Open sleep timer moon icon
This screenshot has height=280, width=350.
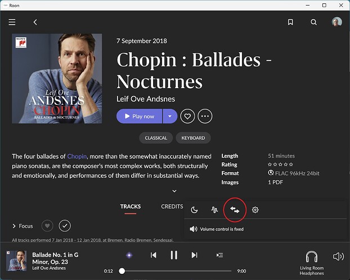(x=194, y=210)
